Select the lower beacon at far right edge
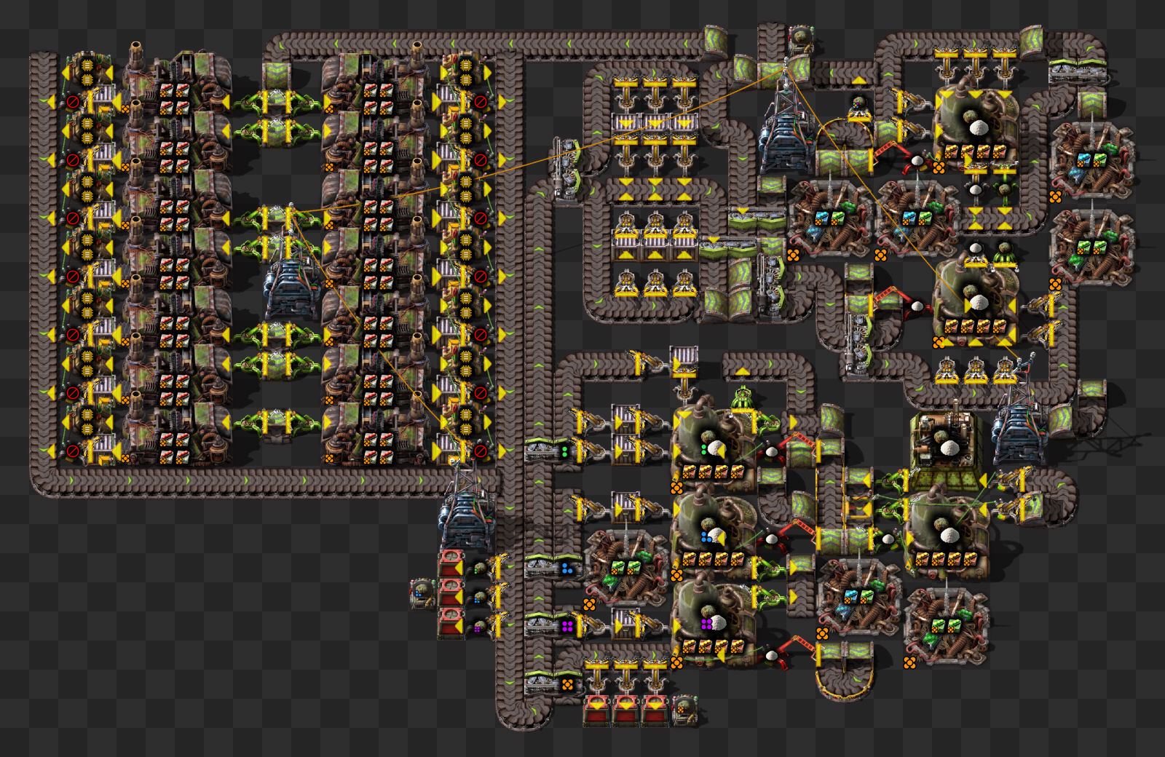This screenshot has height=757, width=1165. [1092, 247]
